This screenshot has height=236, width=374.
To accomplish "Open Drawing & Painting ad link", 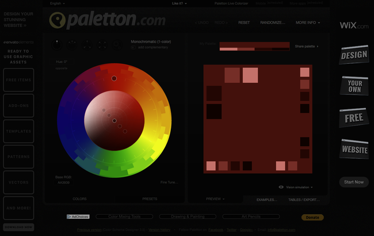I will pyautogui.click(x=188, y=216).
